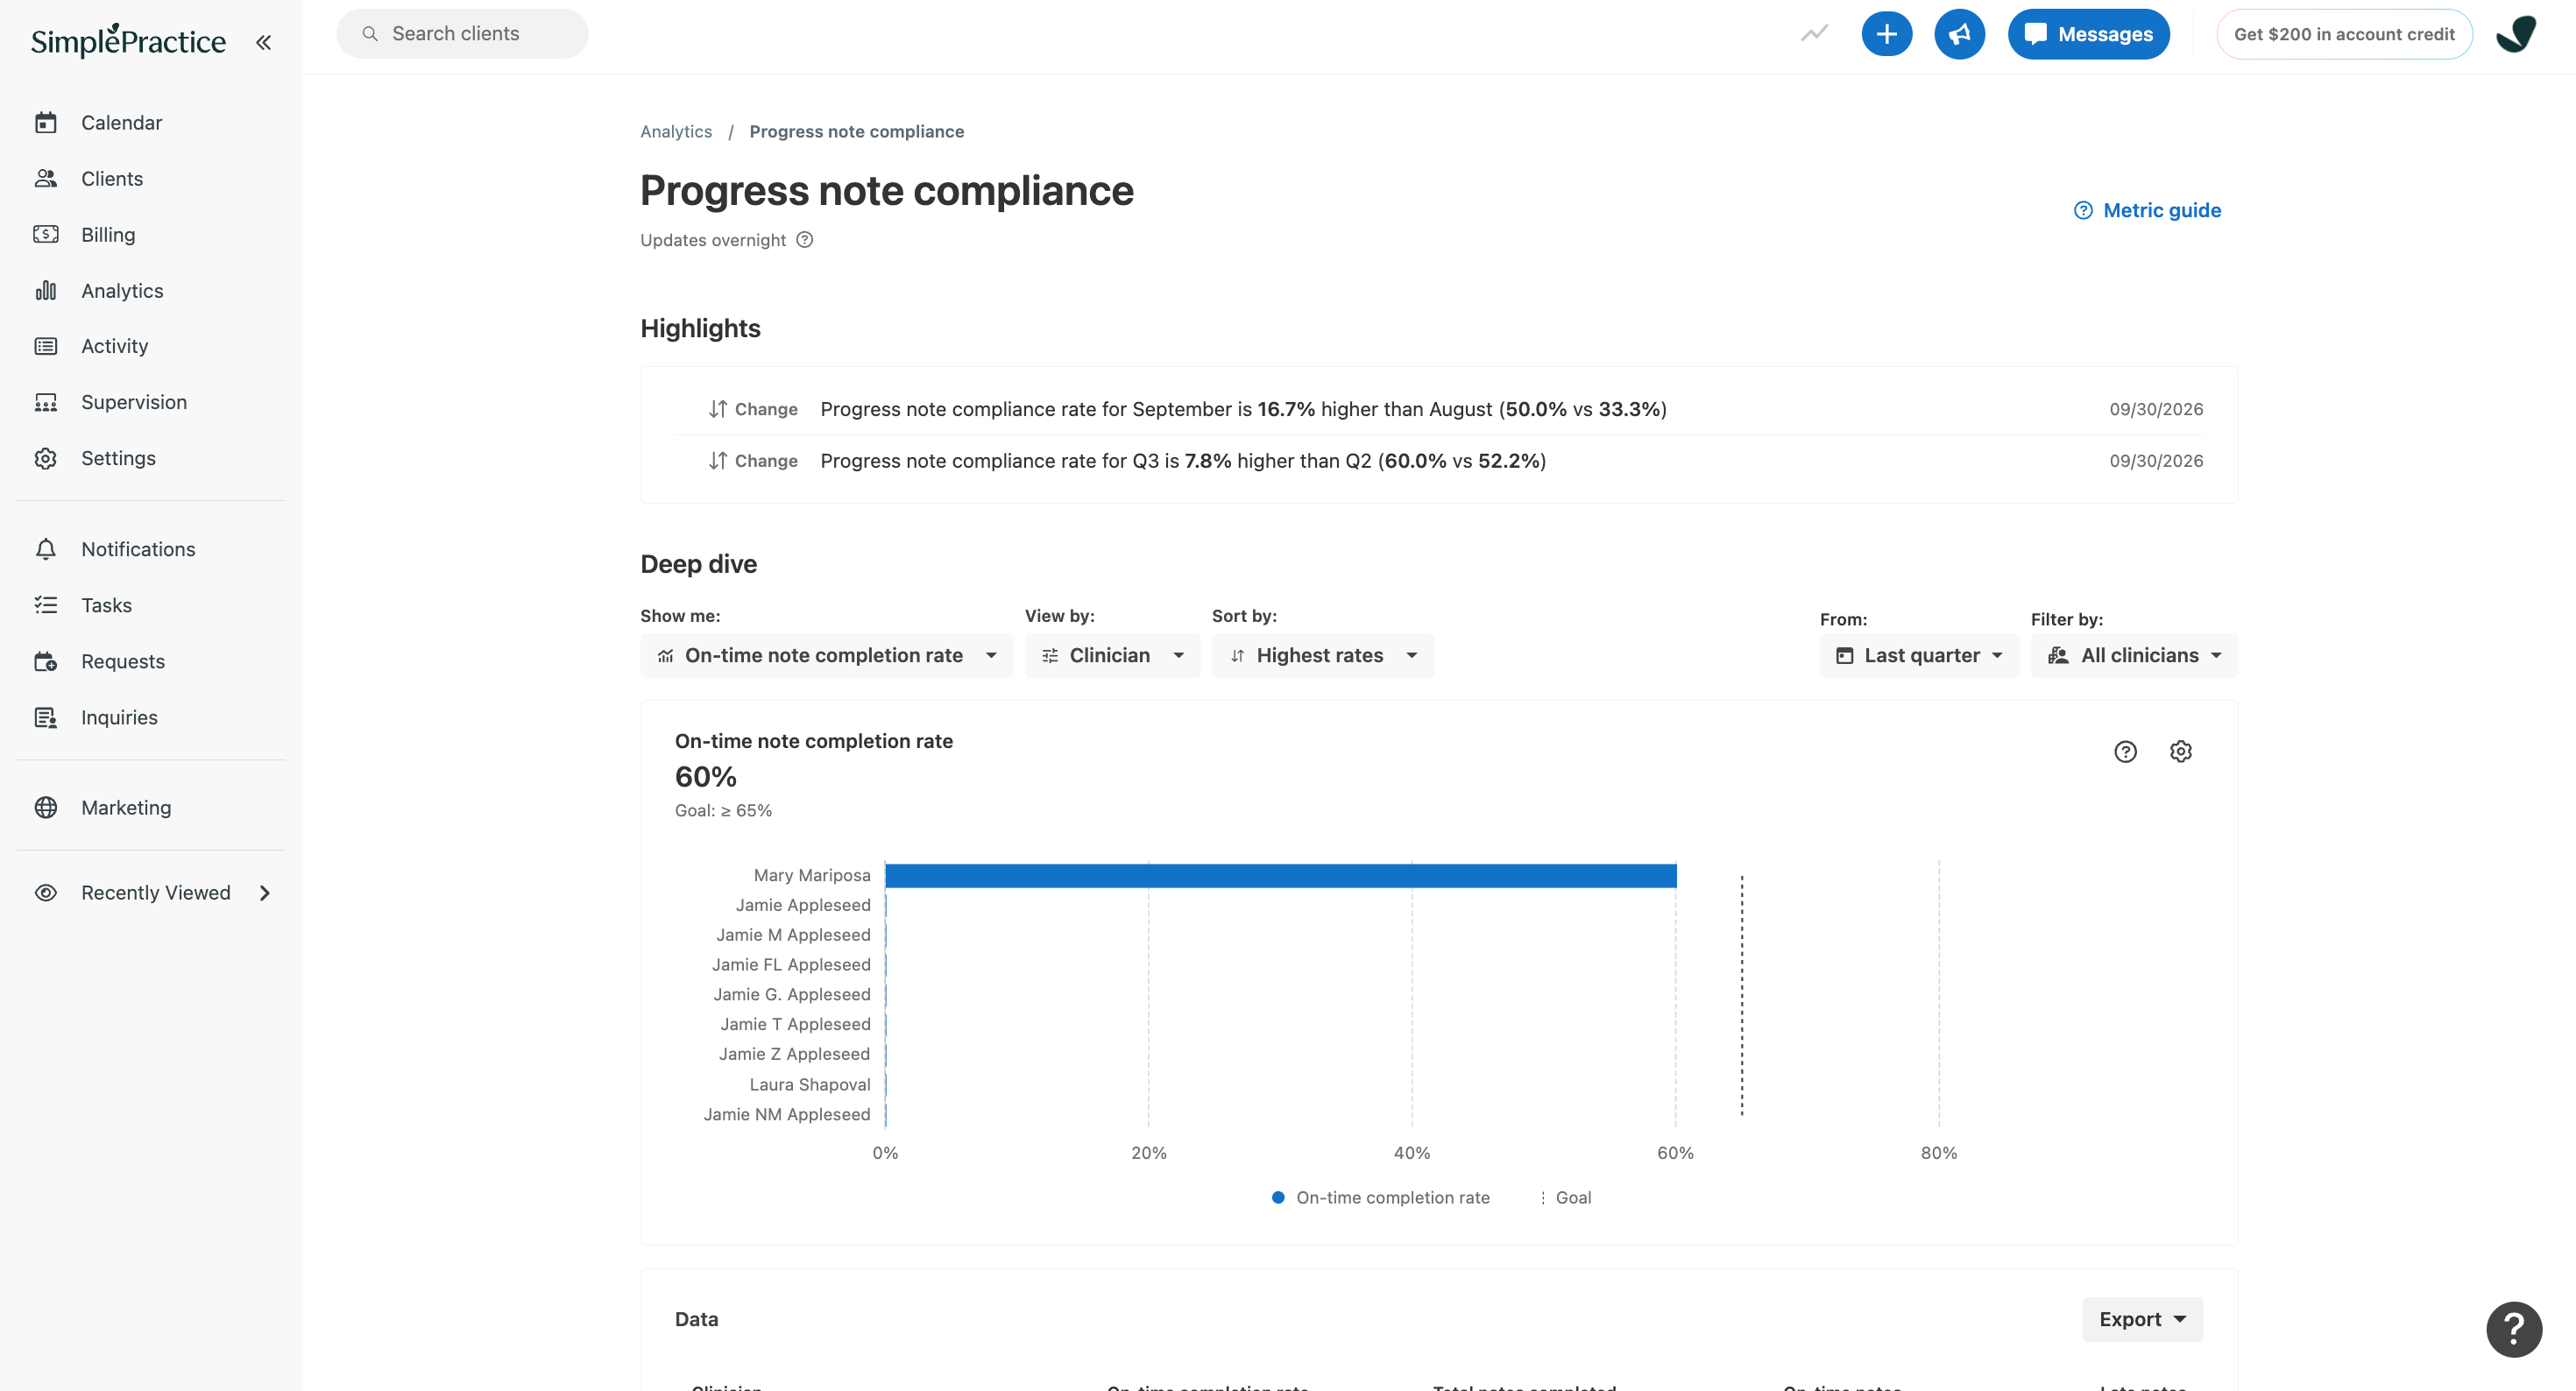Open the Show me metric dropdown
This screenshot has height=1391, width=2576.
[x=826, y=656]
